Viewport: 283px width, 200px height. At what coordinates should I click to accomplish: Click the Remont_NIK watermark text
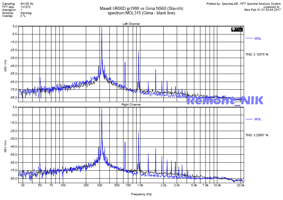[225, 100]
